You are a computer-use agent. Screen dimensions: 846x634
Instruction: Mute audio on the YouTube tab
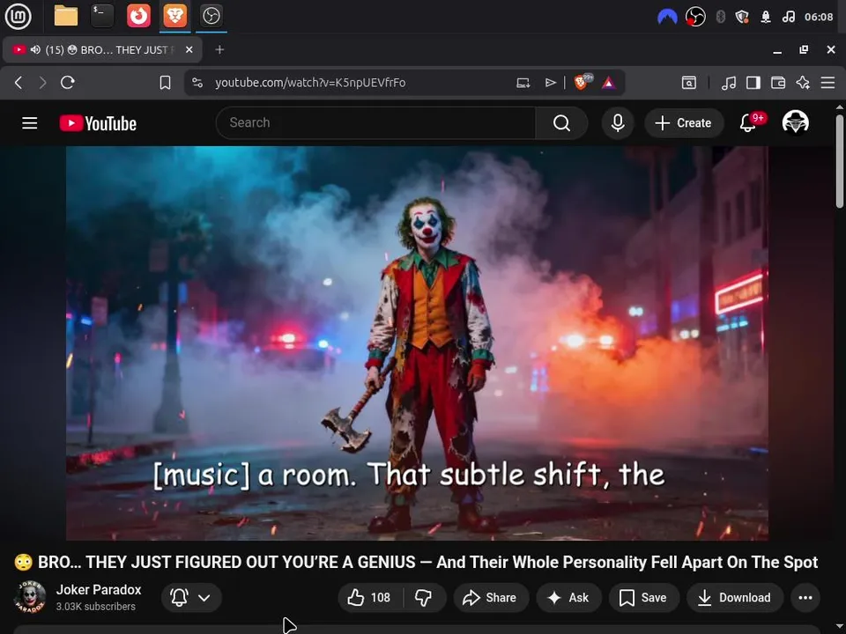click(x=35, y=49)
